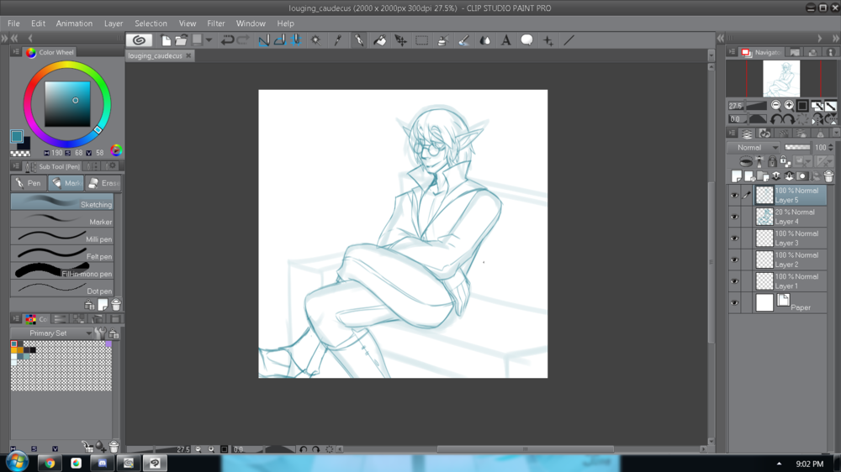
Task: Choose the rectangular Selection marquee tool
Action: click(422, 40)
